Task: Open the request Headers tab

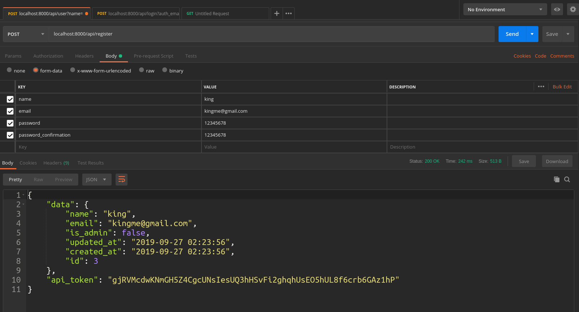Action: click(84, 56)
